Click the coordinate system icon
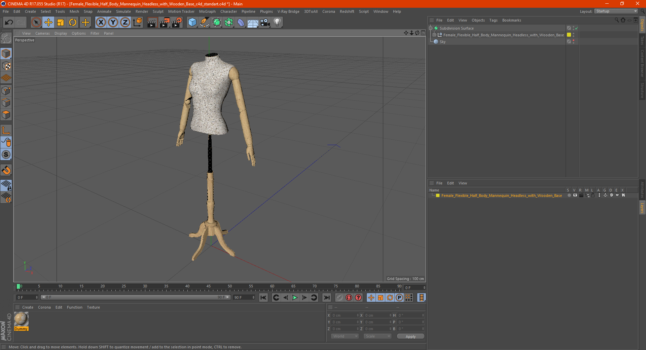This screenshot has height=350, width=646. (137, 23)
